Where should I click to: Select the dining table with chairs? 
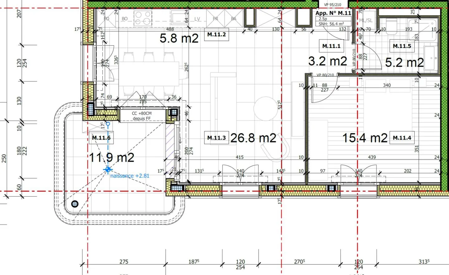pos(149,74)
